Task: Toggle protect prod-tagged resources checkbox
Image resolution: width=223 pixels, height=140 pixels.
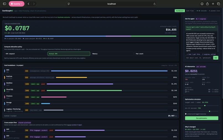Action: pos(186,114)
